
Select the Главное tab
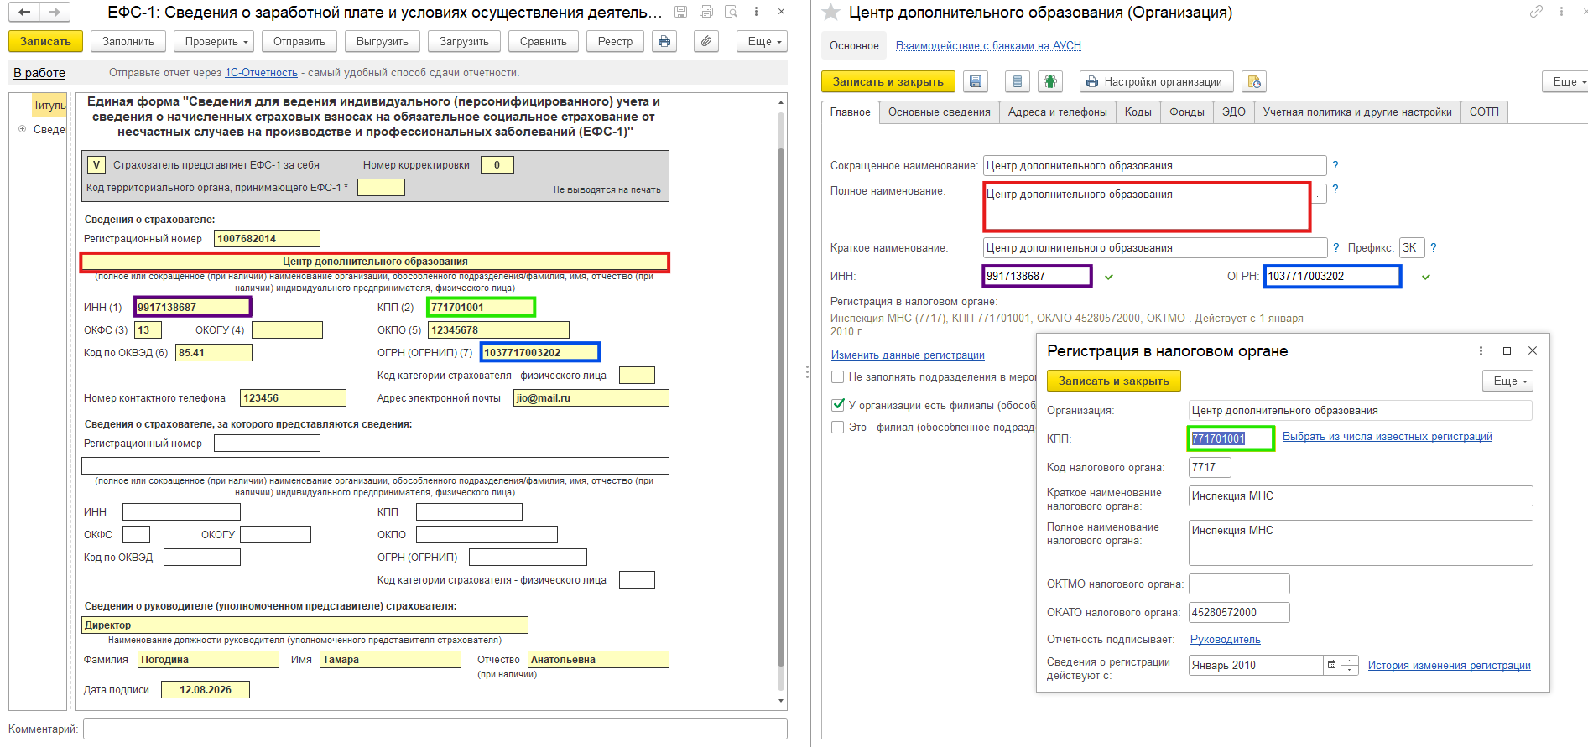pos(850,112)
